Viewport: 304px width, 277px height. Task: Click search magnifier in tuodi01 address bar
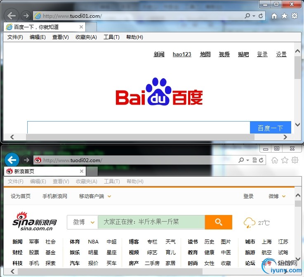pos(247,16)
